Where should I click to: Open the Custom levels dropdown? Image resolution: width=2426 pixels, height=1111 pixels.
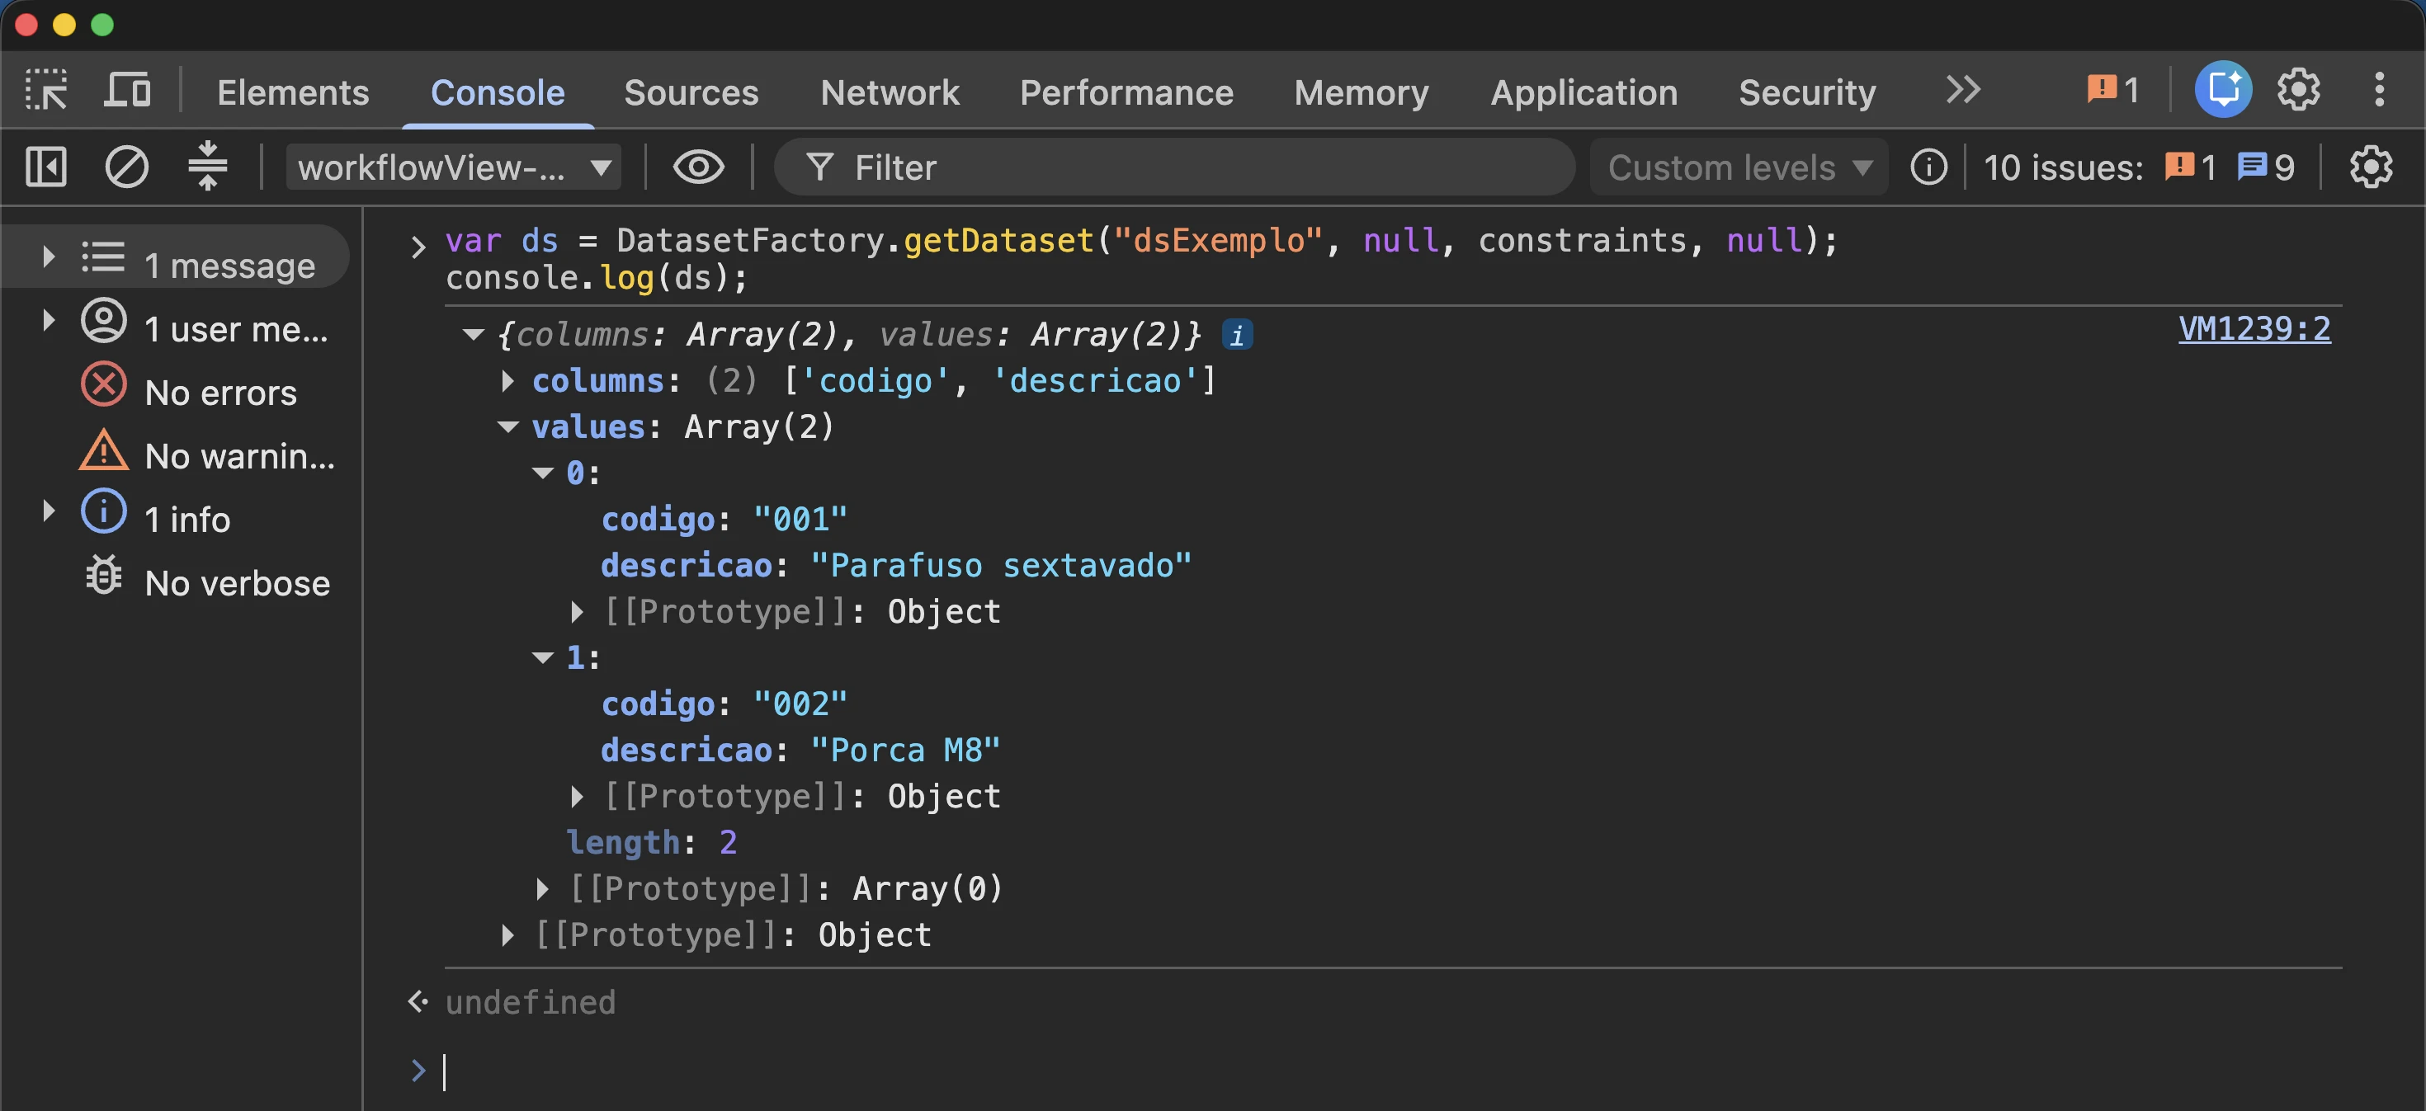(1739, 167)
